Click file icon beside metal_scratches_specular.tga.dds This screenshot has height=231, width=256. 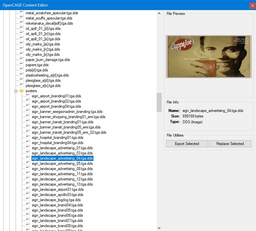22,13
